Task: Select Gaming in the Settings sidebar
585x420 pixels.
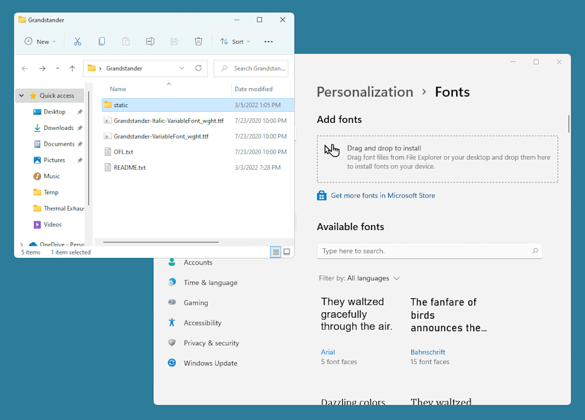Action: click(198, 302)
